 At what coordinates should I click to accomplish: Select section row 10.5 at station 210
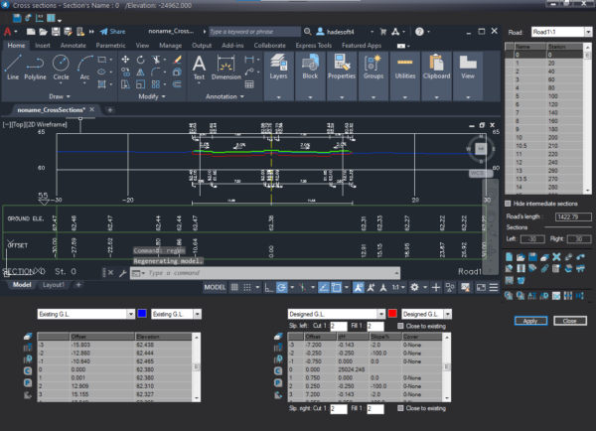(x=545, y=146)
